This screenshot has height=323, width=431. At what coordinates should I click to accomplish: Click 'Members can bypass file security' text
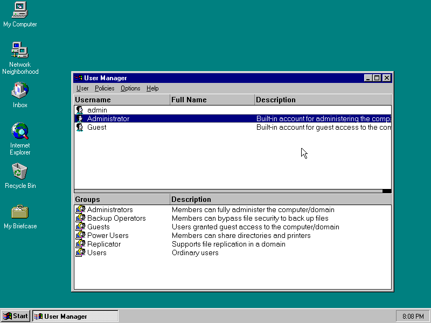(250, 218)
